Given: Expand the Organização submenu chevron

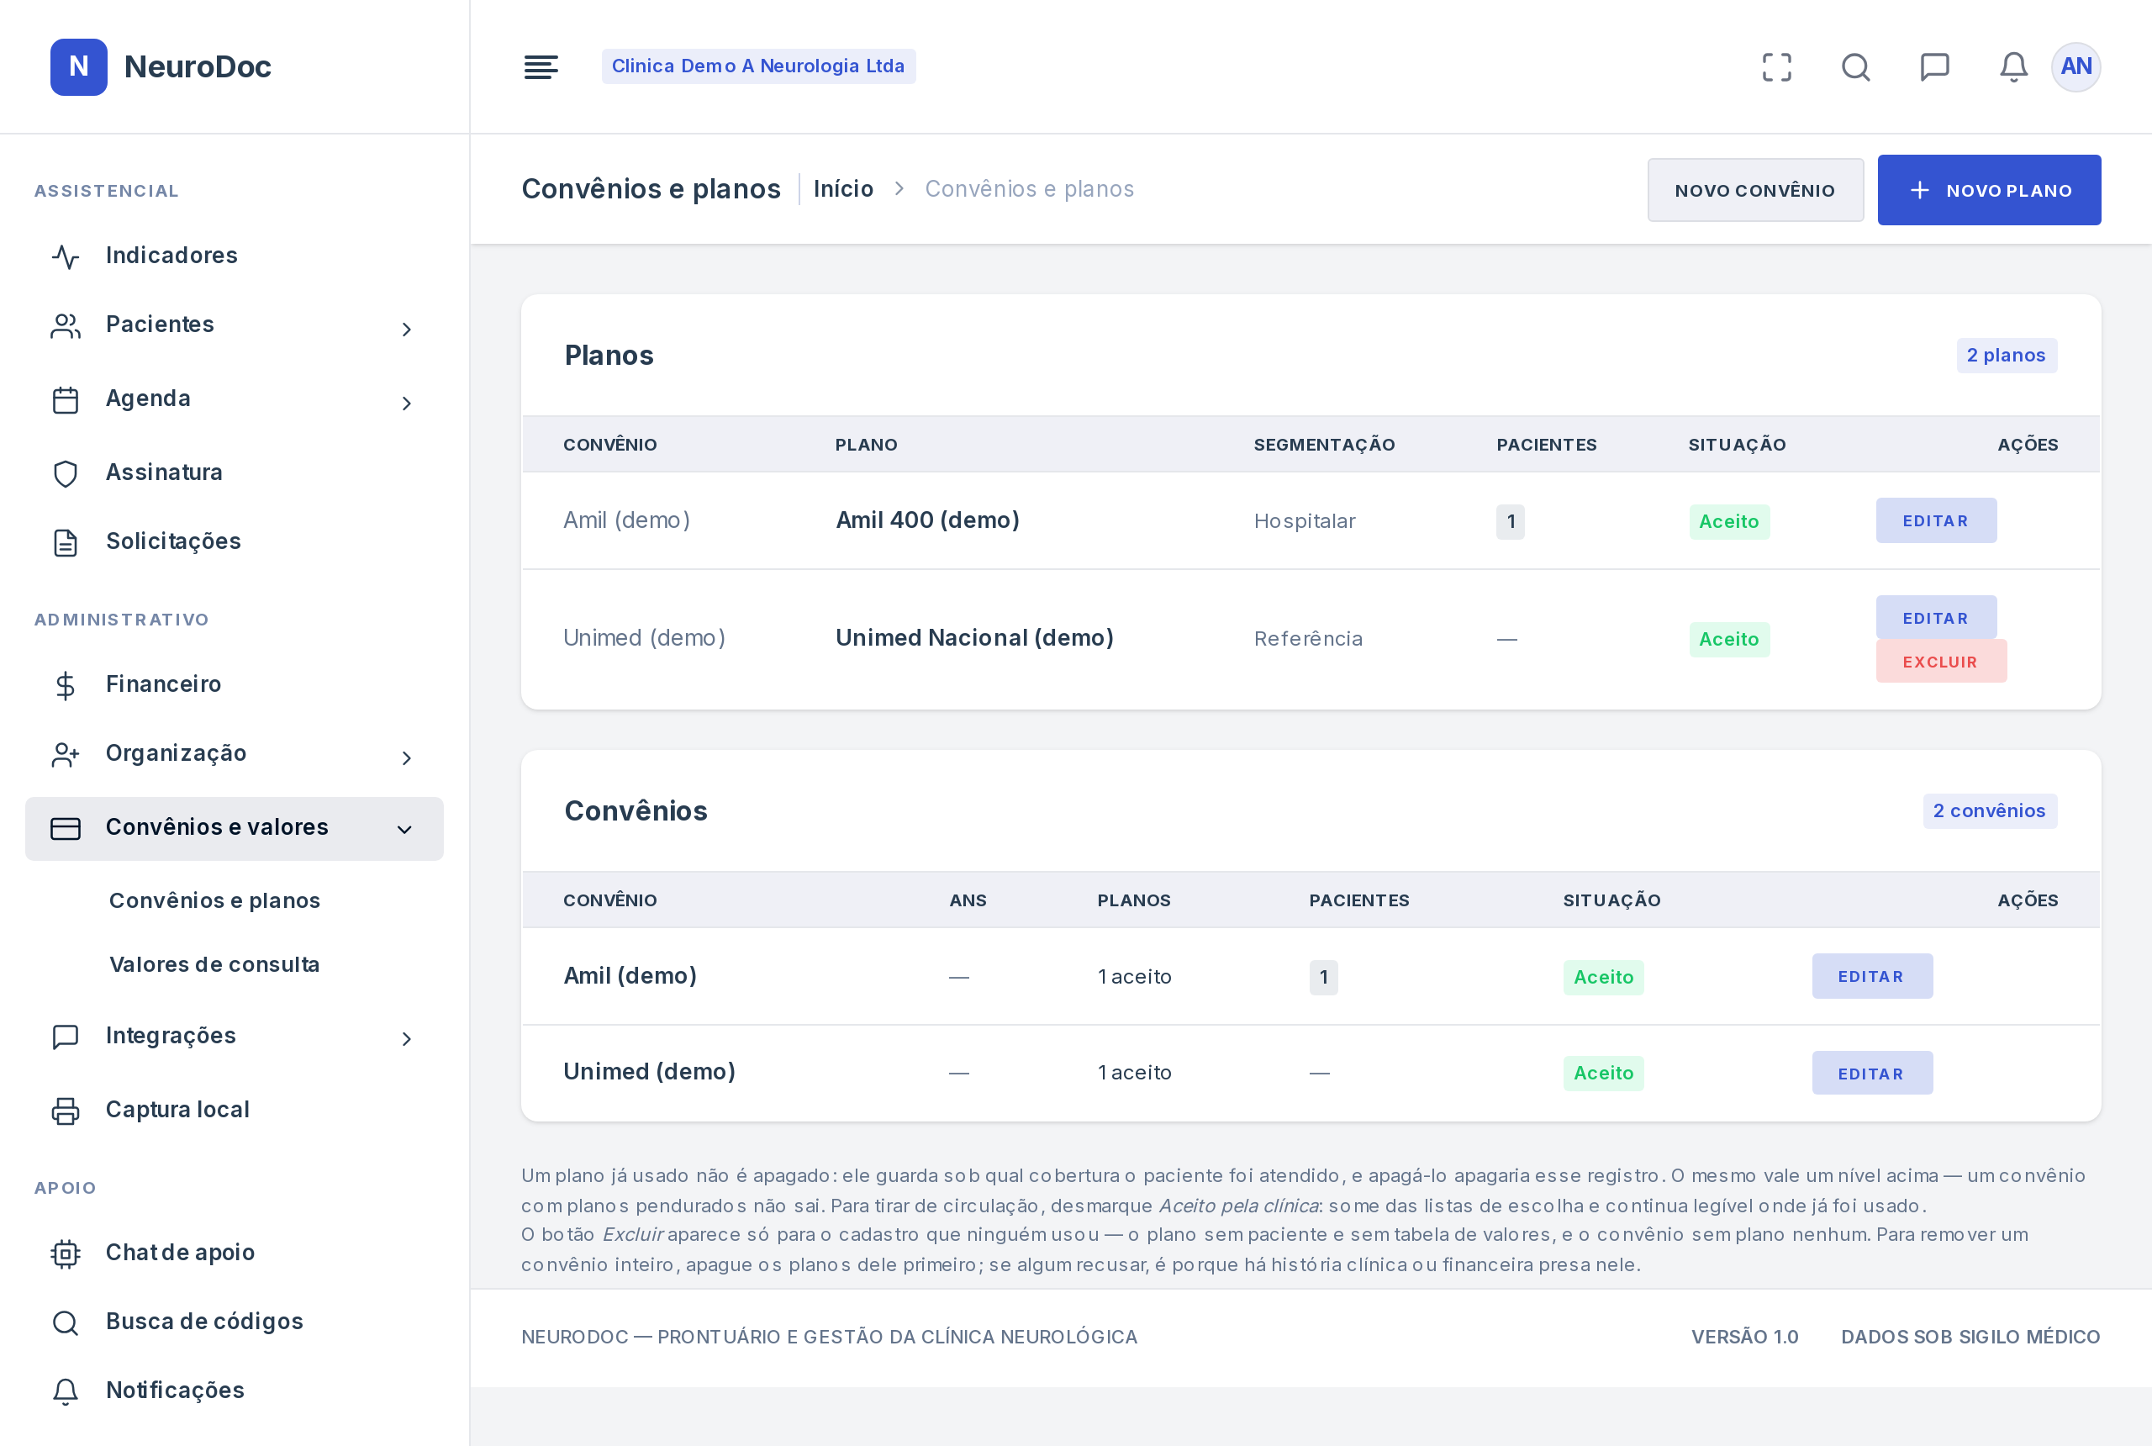Looking at the screenshot, I should click(406, 758).
